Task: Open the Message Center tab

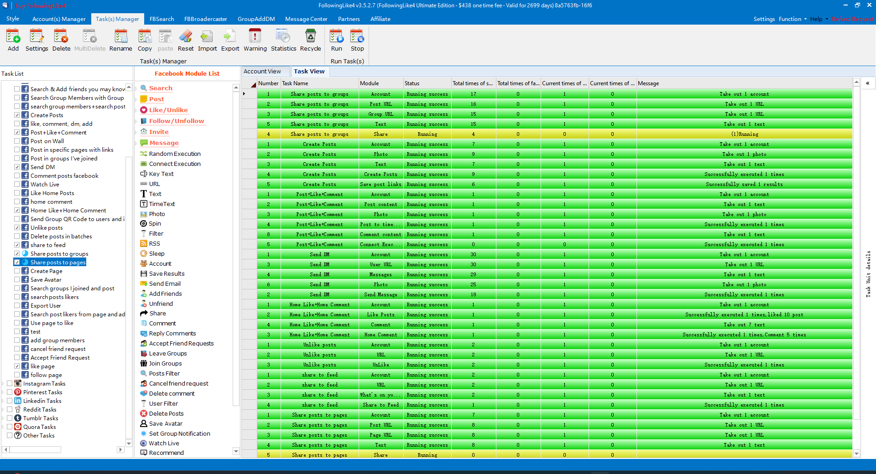Action: 306,19
